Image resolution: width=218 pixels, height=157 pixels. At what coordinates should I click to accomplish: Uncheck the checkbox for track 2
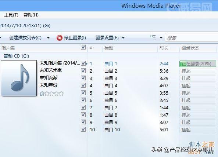[x=83, y=71]
